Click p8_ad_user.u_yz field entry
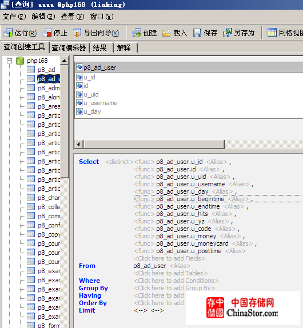The image size is (303, 328). coord(180,221)
